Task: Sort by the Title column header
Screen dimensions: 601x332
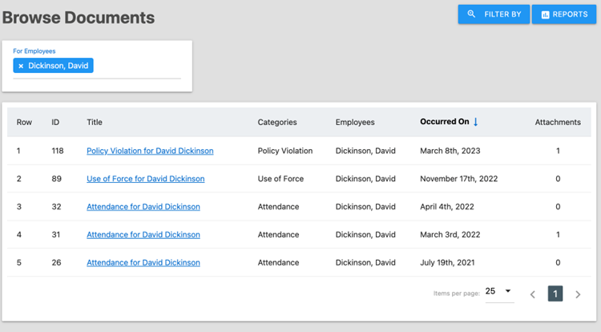Action: pyautogui.click(x=95, y=123)
